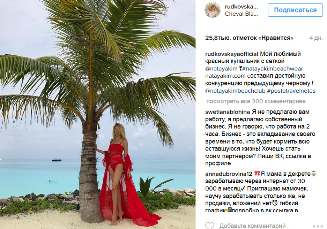Image resolution: width=327 pixels, height=229 pixels.
Task: Click the 25,8тыс. отметок «Нравится» likes count
Action: pyautogui.click(x=249, y=38)
